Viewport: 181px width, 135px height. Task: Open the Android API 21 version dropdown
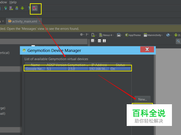pos(177,35)
